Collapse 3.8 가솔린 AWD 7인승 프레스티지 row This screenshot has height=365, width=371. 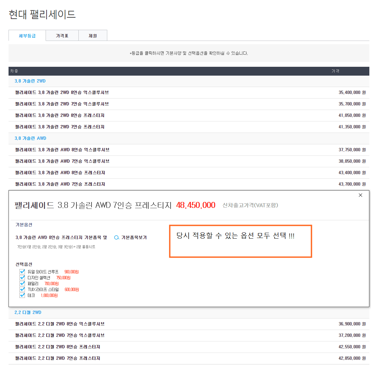(189, 184)
